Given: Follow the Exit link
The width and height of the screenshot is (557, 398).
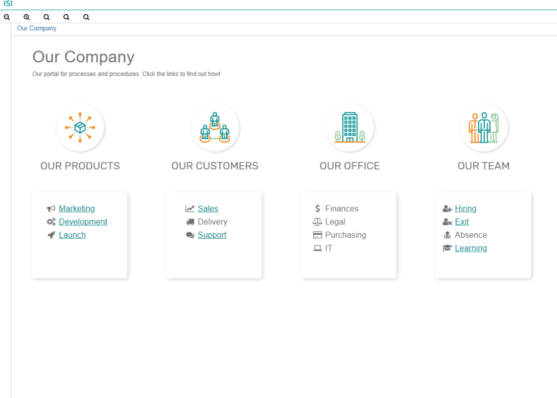Looking at the screenshot, I should click(462, 221).
